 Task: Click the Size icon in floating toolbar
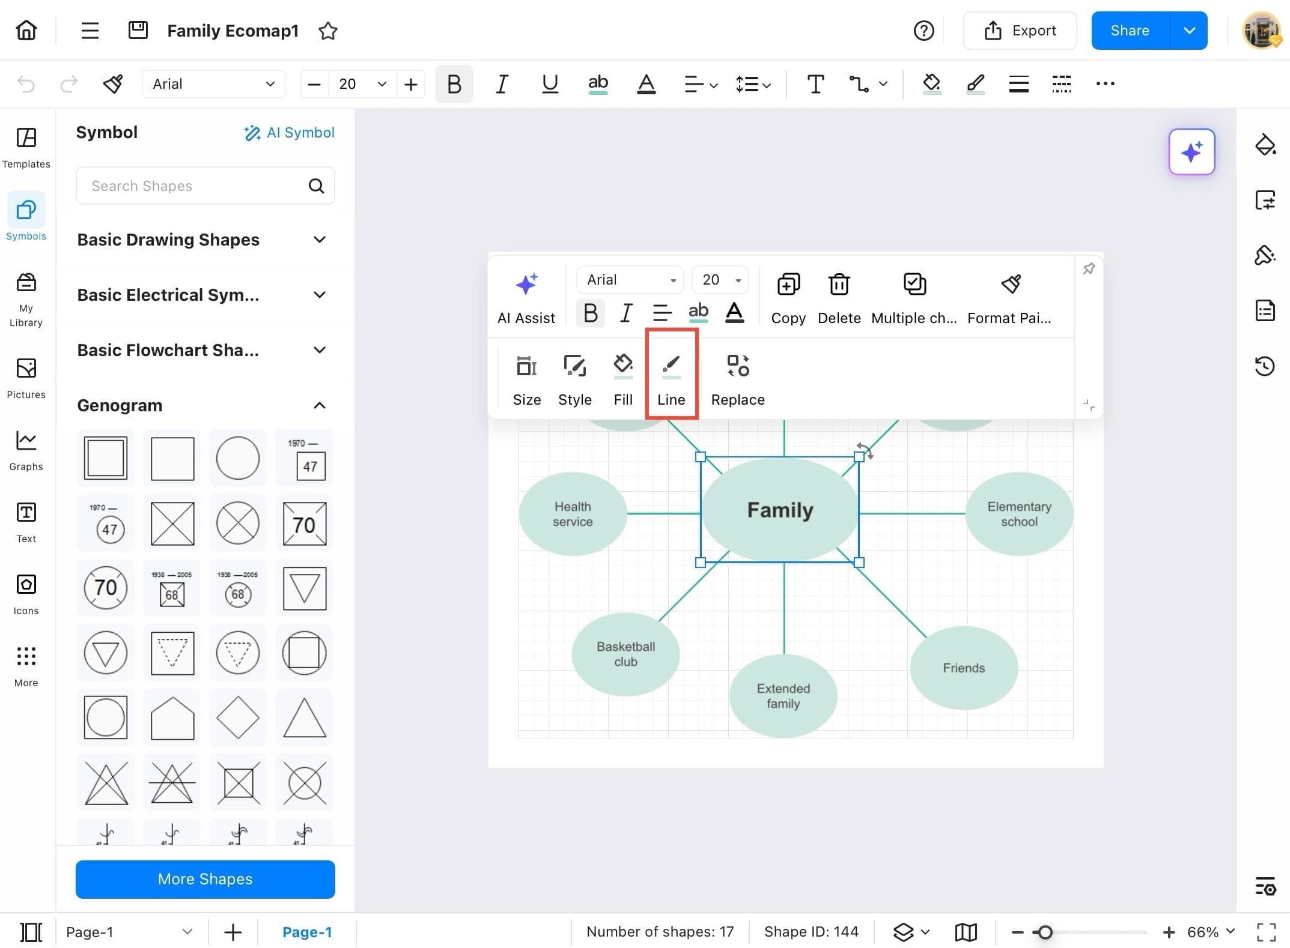coord(526,366)
